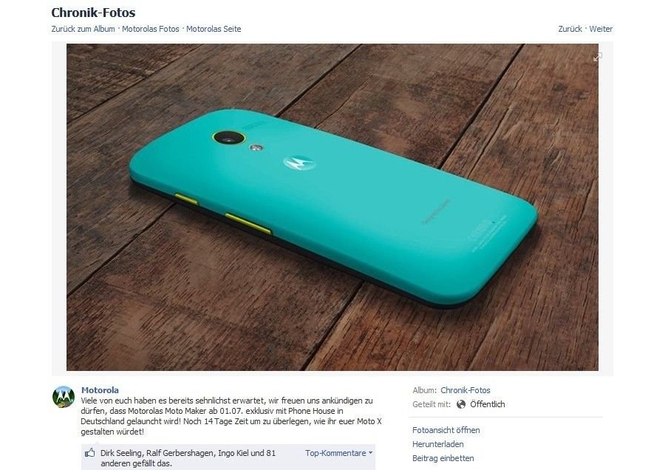Screen dimensions: 671x470
Task: Open the Motorola profile avatar
Action: coord(64,397)
